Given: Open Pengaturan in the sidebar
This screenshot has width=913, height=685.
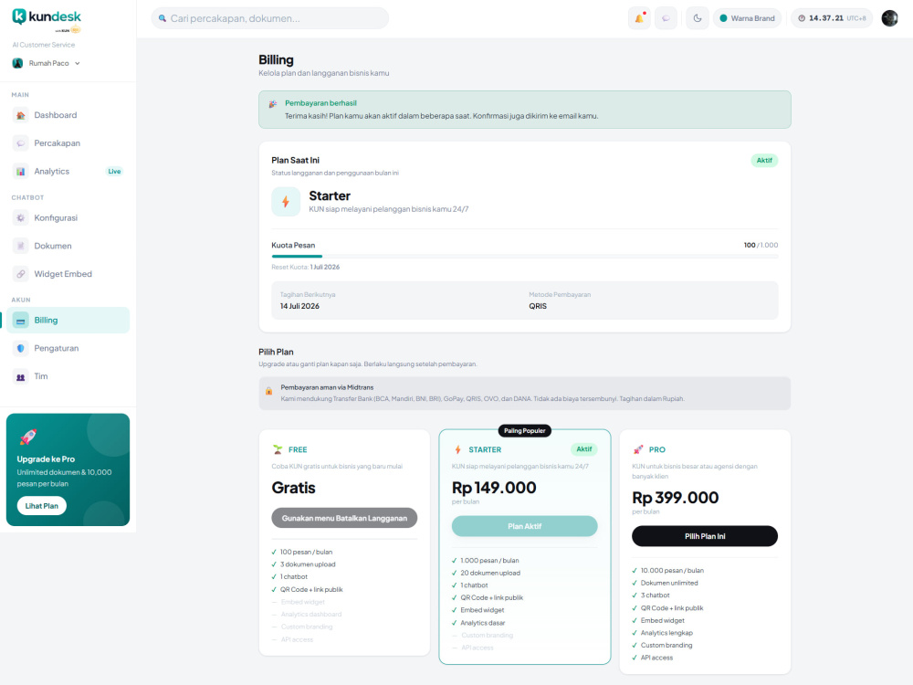Looking at the screenshot, I should 68,348.
